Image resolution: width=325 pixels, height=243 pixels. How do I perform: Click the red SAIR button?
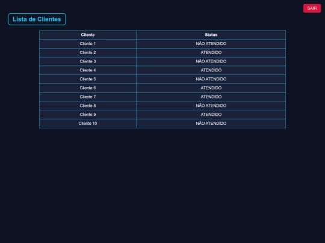pos(312,8)
